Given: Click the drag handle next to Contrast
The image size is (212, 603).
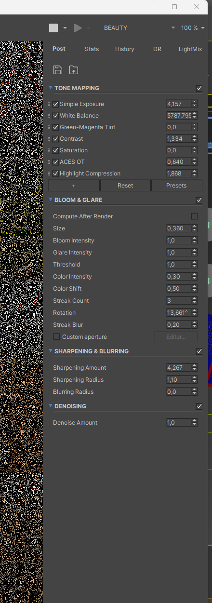Looking at the screenshot, I should [50, 139].
